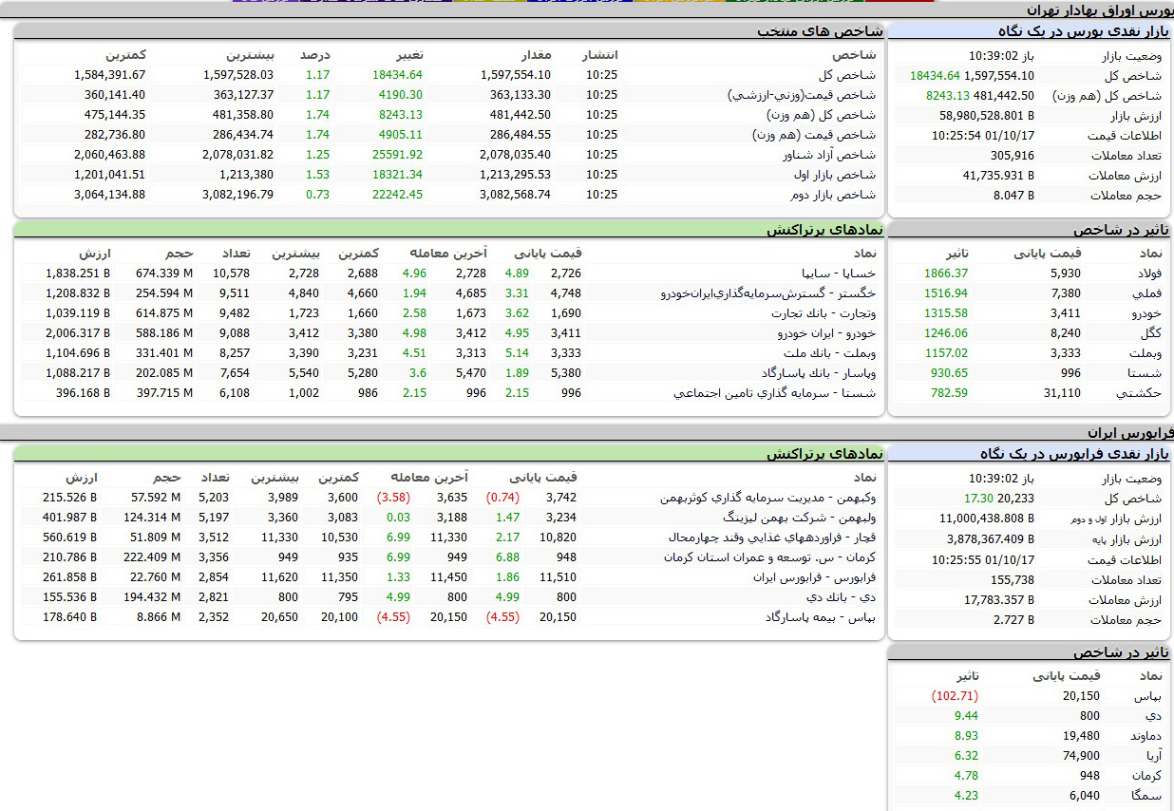Open سمگا symbol link
The width and height of the screenshot is (1174, 811).
[1148, 795]
